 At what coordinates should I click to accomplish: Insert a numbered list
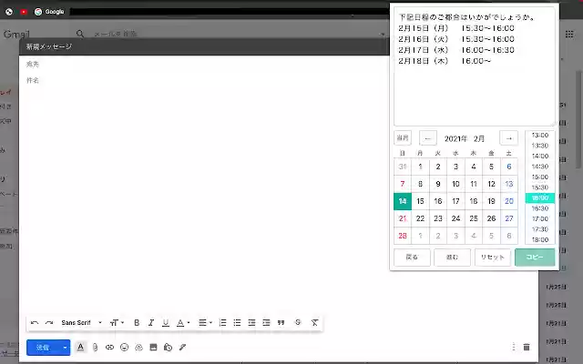tap(222, 323)
